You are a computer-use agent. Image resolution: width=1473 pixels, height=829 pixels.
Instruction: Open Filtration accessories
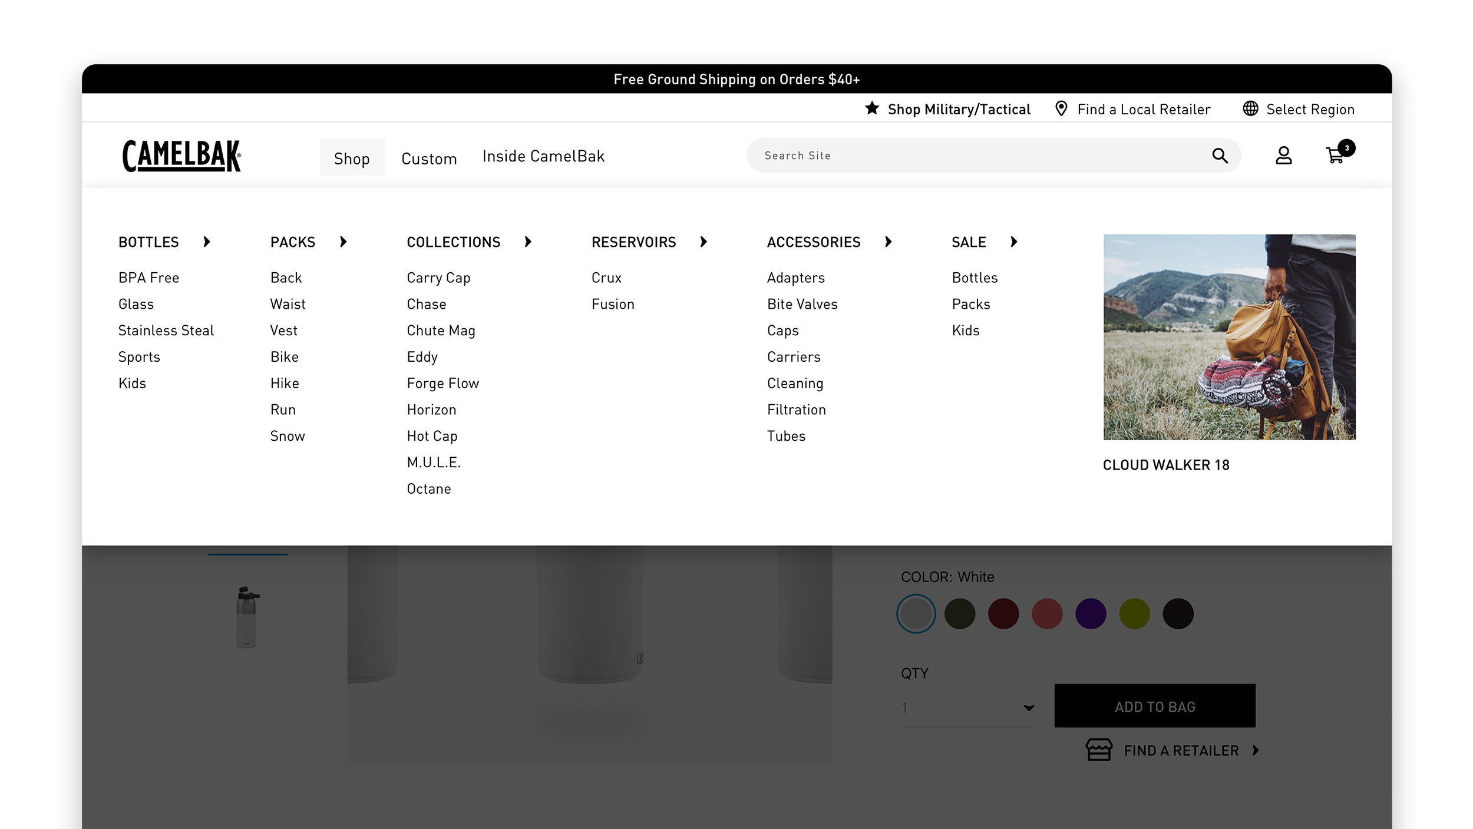tap(796, 409)
